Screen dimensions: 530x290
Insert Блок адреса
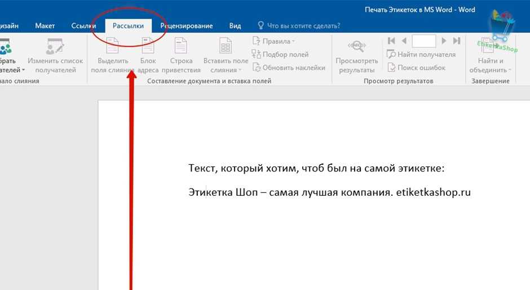coord(148,46)
